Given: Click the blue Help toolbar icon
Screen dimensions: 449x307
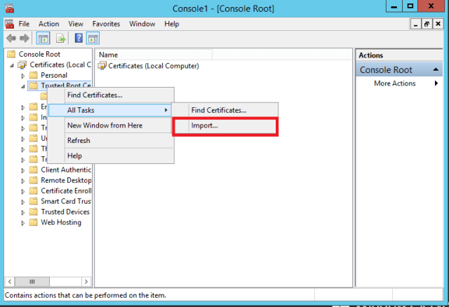Looking at the screenshot, I should pos(79,38).
